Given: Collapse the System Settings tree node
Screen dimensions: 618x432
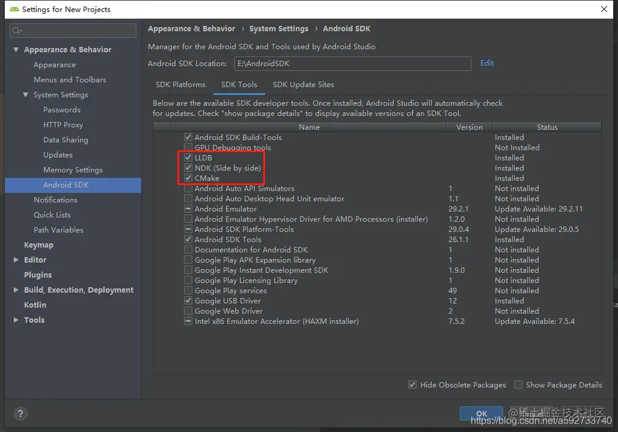Looking at the screenshot, I should pos(26,95).
